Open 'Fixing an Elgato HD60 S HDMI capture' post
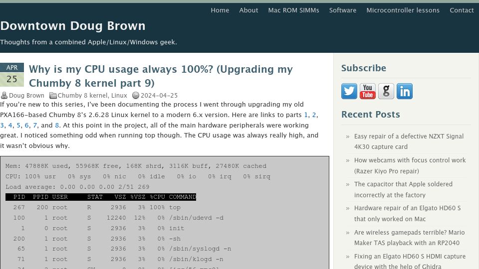 (x=410, y=262)
